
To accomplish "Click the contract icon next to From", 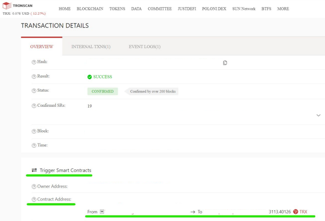I will 102,212.
